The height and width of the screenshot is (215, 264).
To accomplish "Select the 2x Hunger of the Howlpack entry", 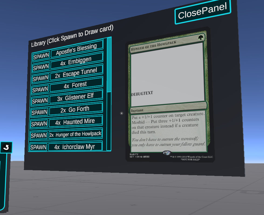I will click(x=76, y=134).
